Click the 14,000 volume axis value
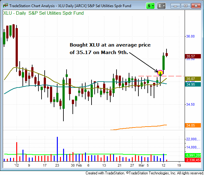204x175 pixels. click(193, 147)
